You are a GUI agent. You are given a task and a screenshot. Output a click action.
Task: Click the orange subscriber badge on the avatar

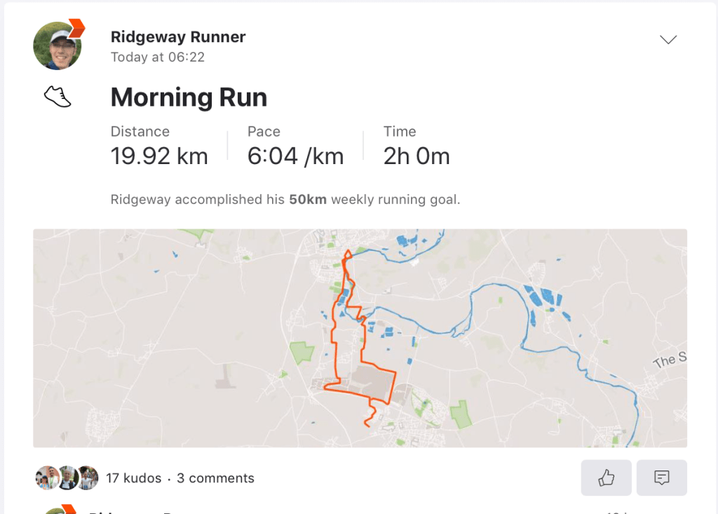[76, 28]
